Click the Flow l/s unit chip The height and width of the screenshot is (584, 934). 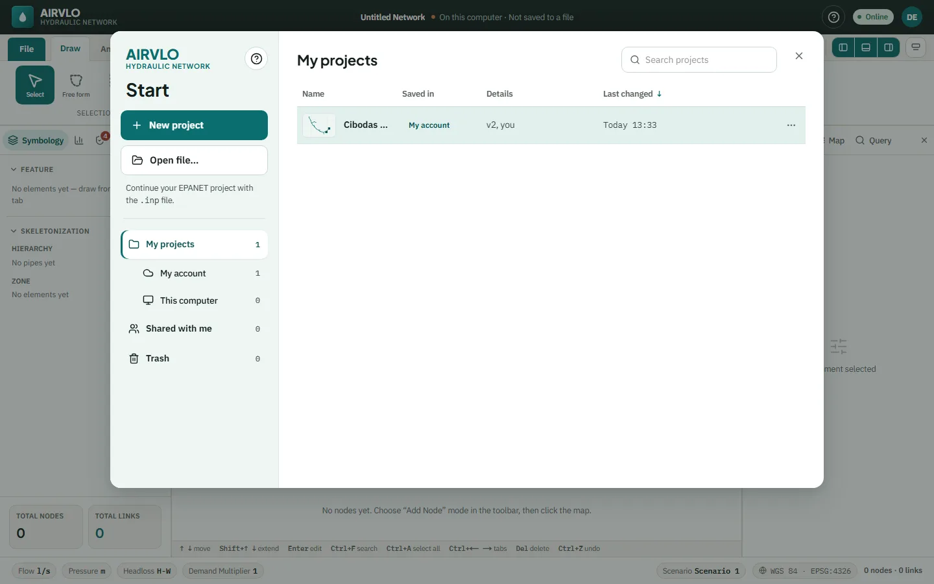click(34, 571)
